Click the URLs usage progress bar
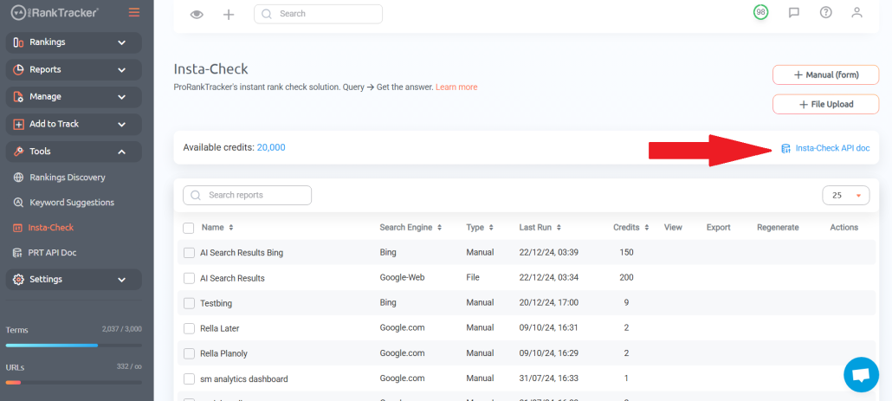 [x=74, y=383]
